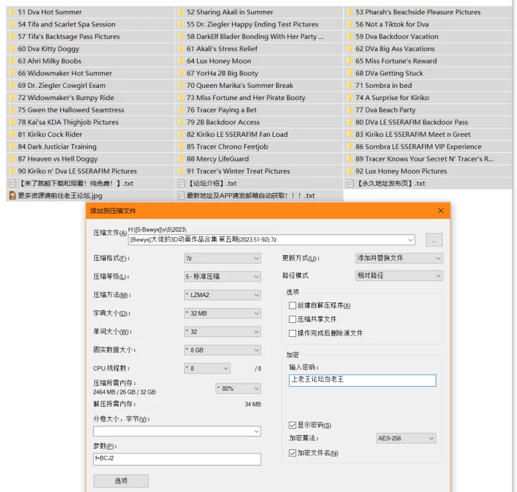Uncheck 显示密码 checkbox

point(292,425)
